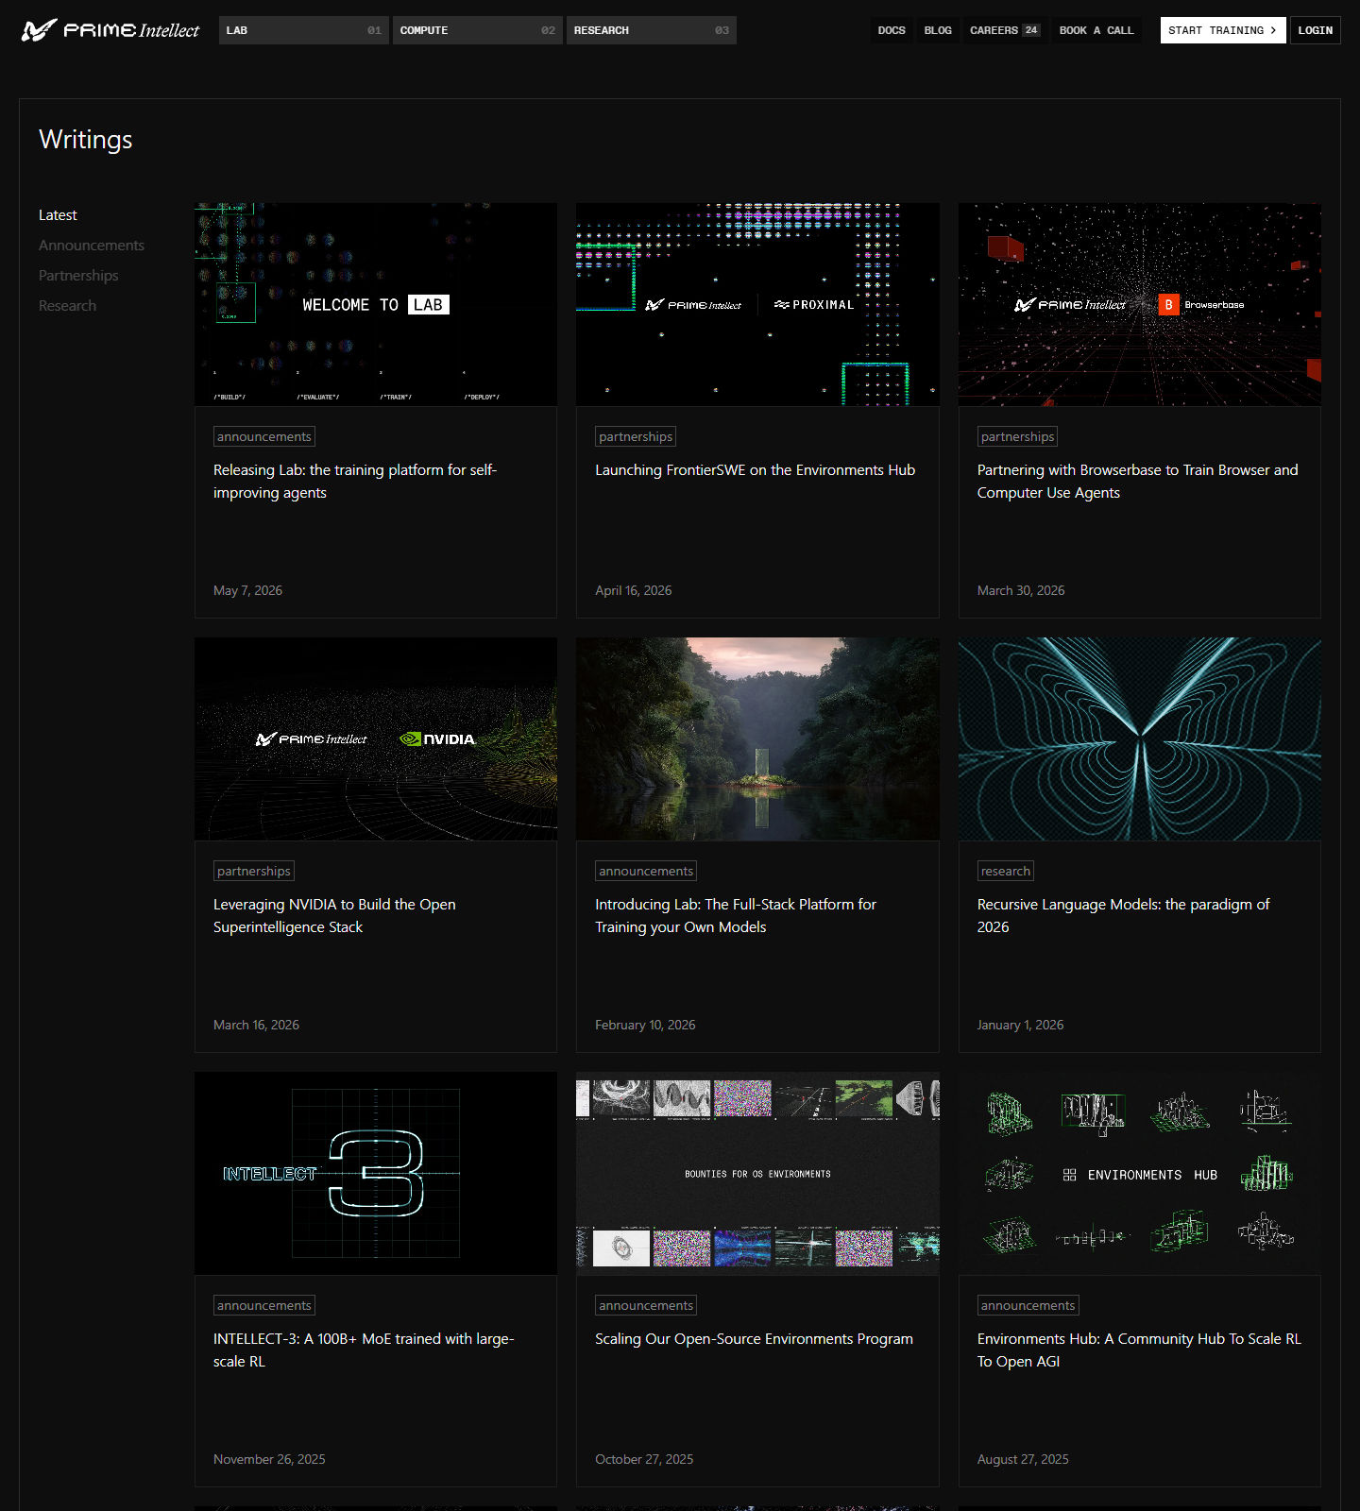
Task: Click partnerships tag on FrontierSWE card
Action: [x=636, y=436]
